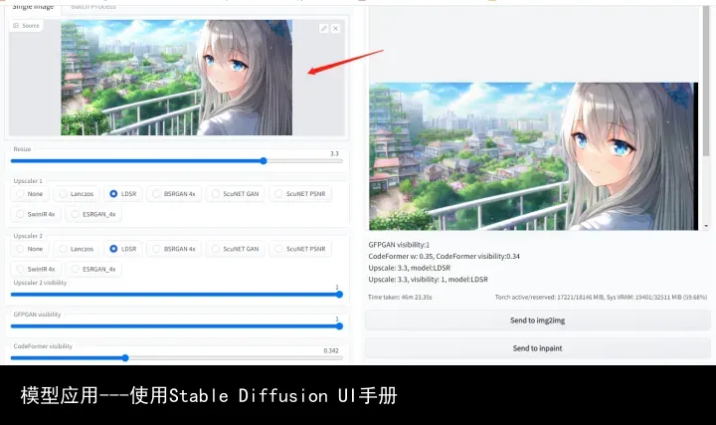Remove source image with the X icon
Viewport: 716px width, 425px height.
pyautogui.click(x=336, y=29)
